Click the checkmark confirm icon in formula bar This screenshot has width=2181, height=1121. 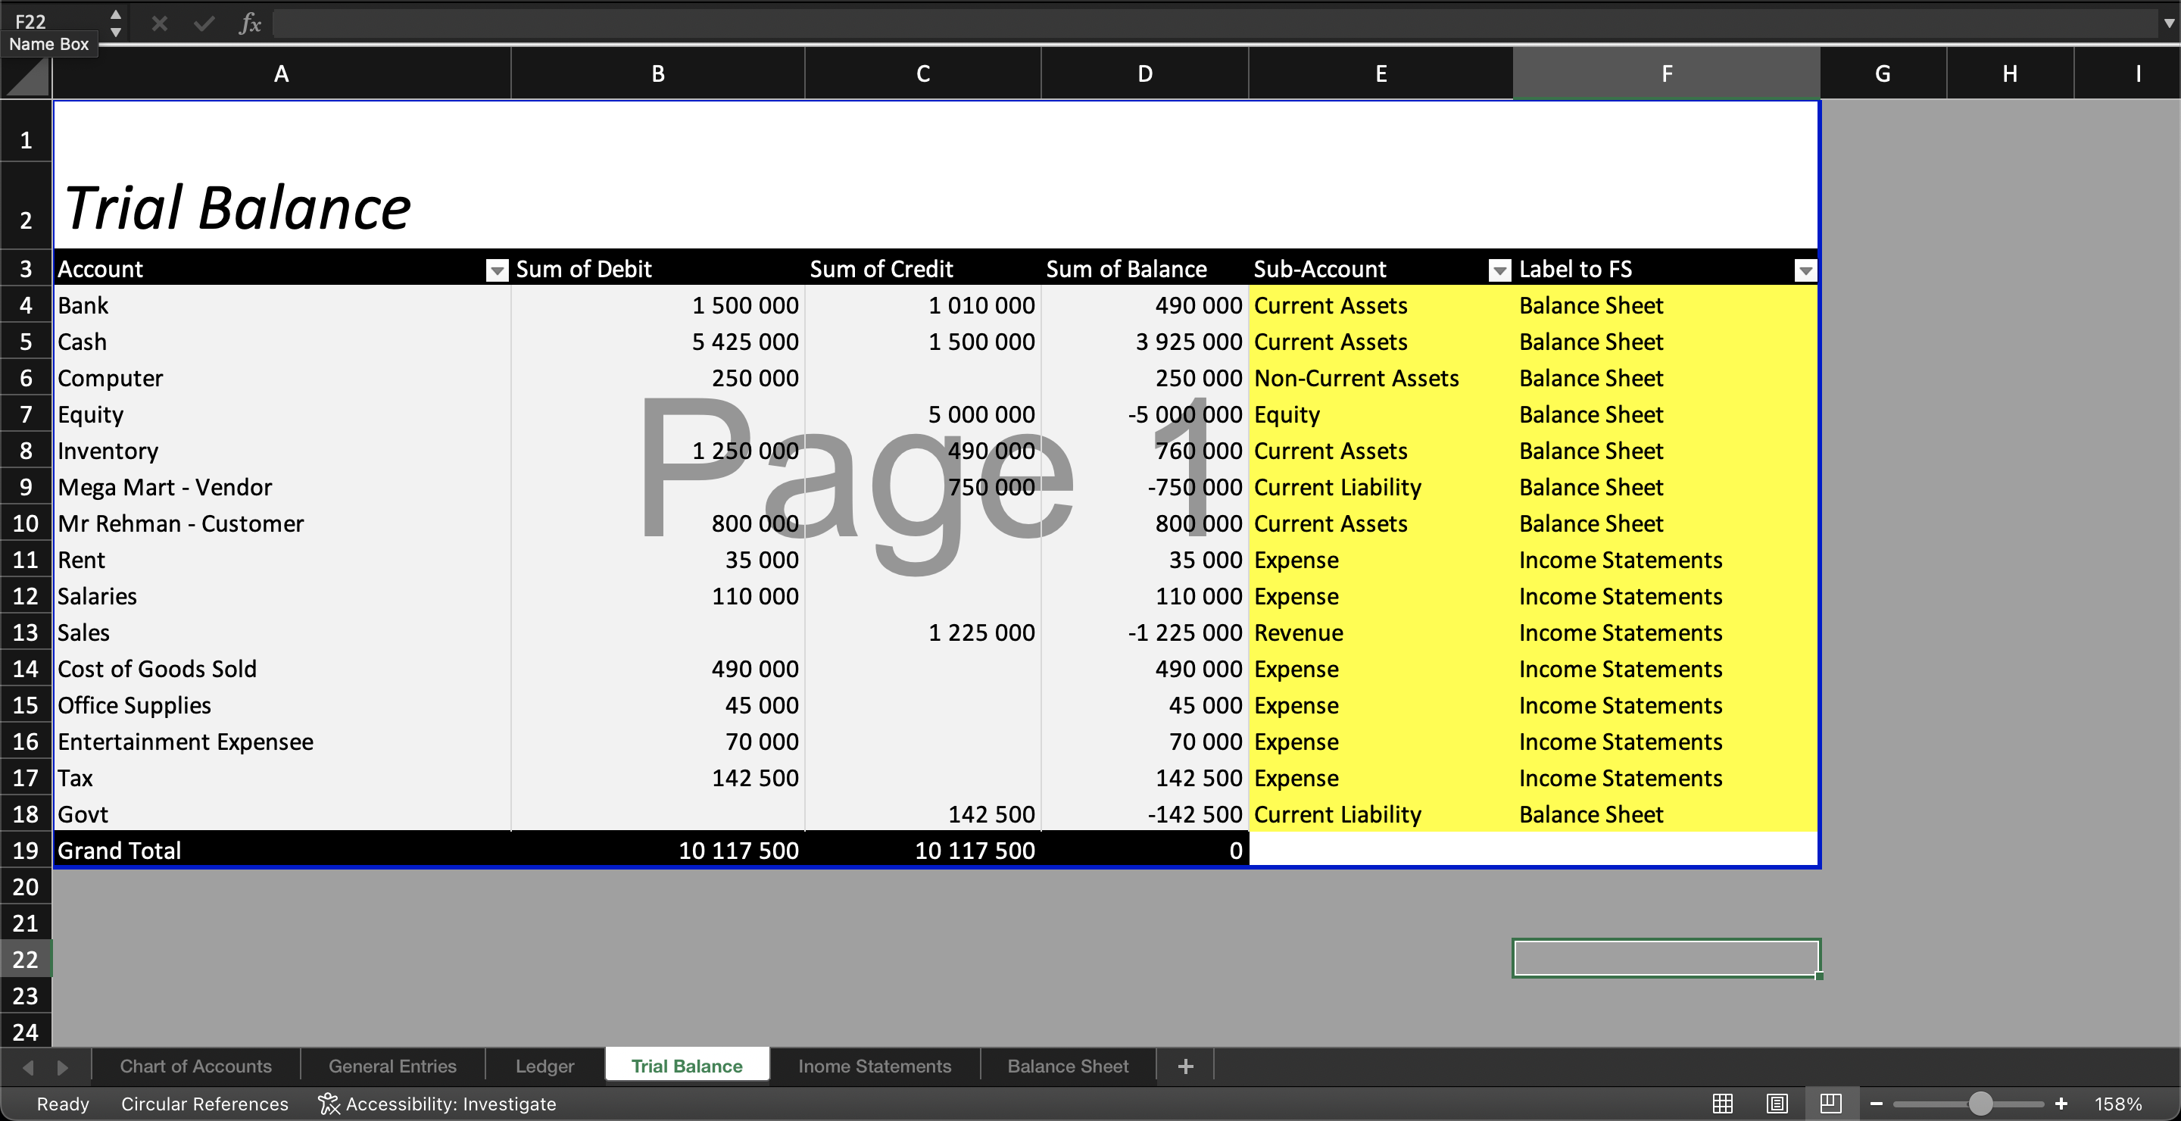click(203, 23)
